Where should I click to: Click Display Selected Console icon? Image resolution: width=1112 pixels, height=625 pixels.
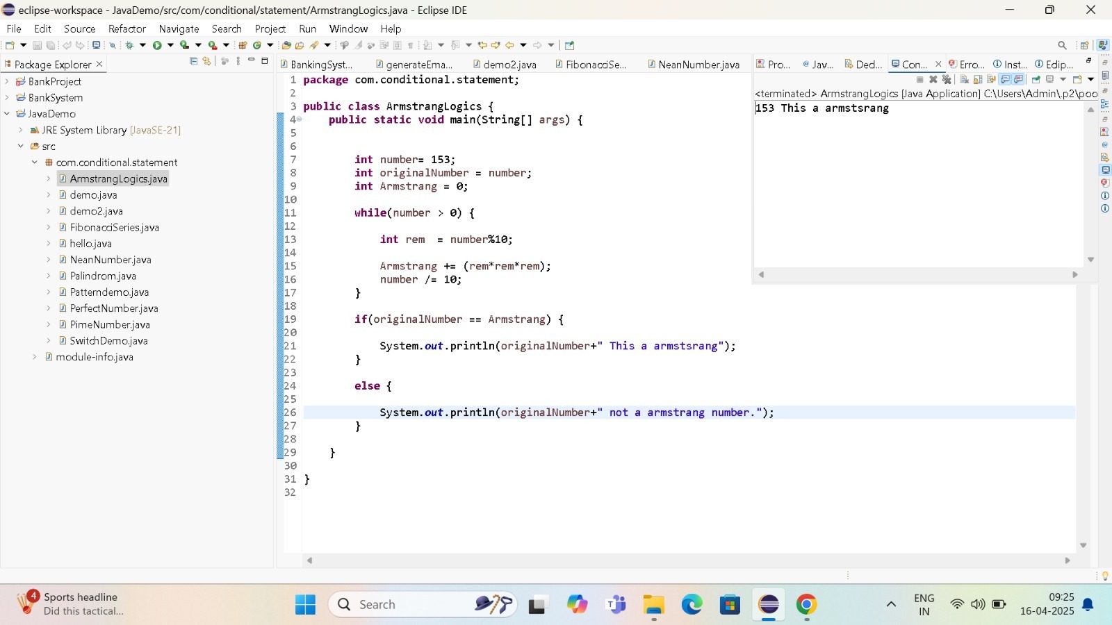pyautogui.click(x=1049, y=79)
